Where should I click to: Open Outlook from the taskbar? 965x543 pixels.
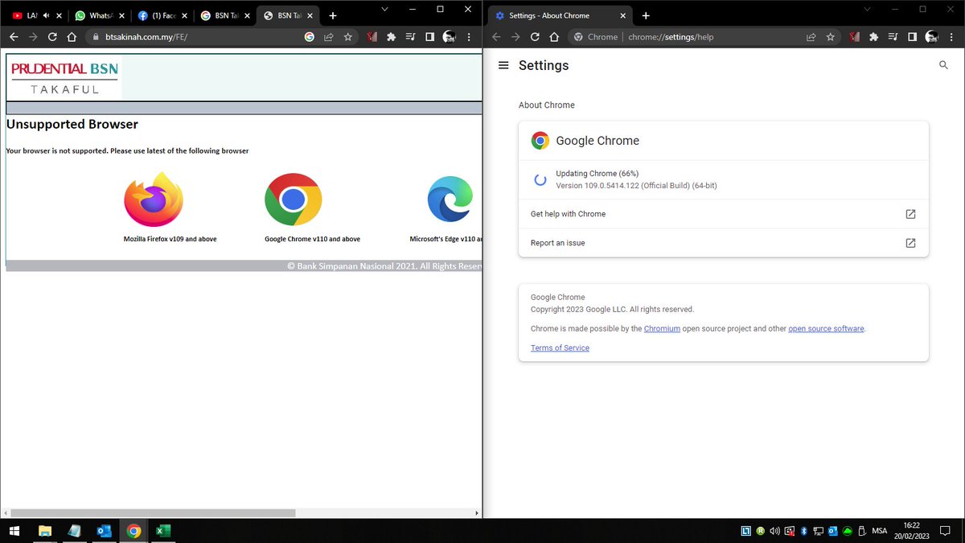coord(104,531)
